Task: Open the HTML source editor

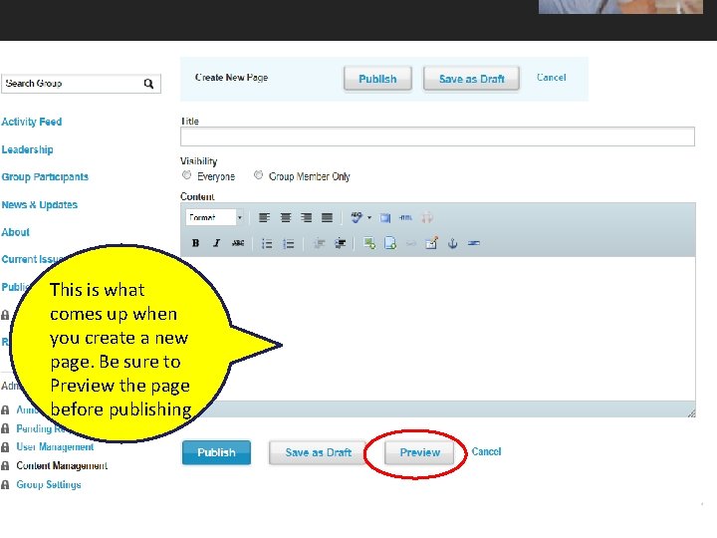Action: click(405, 218)
